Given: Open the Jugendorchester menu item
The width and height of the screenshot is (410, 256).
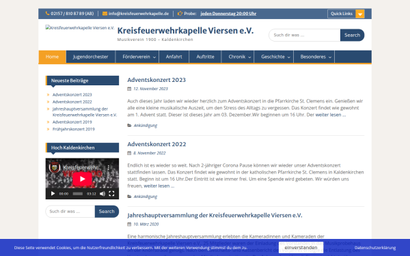Looking at the screenshot, I should pos(90,57).
